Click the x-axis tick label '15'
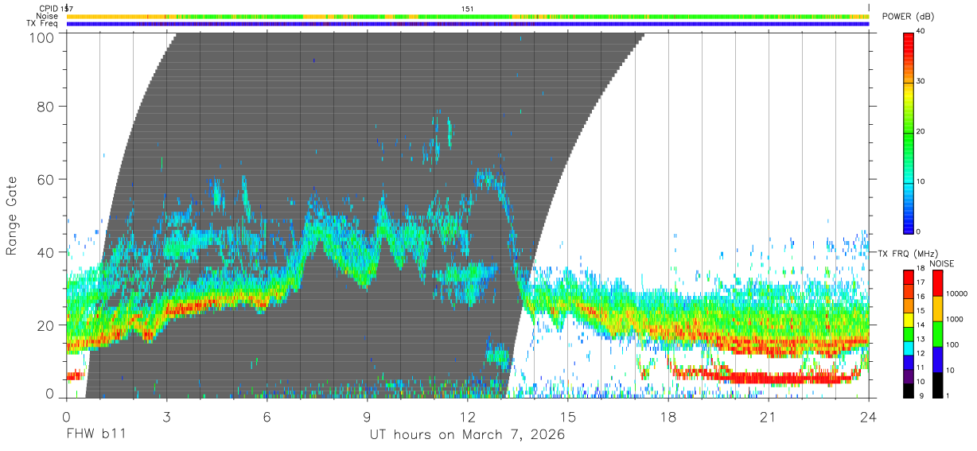977x451 pixels. click(x=568, y=417)
